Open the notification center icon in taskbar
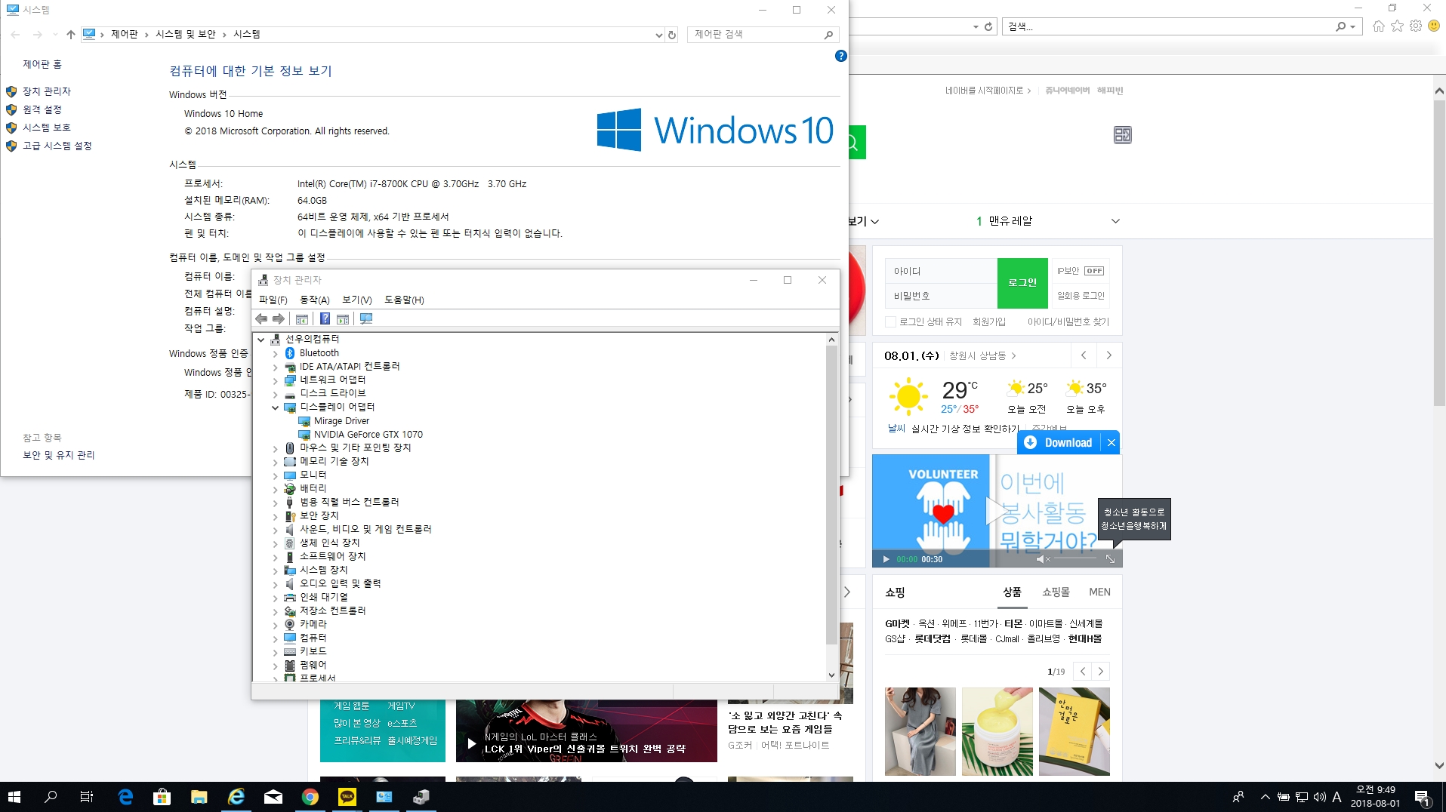Image resolution: width=1446 pixels, height=812 pixels. pyautogui.click(x=1423, y=797)
